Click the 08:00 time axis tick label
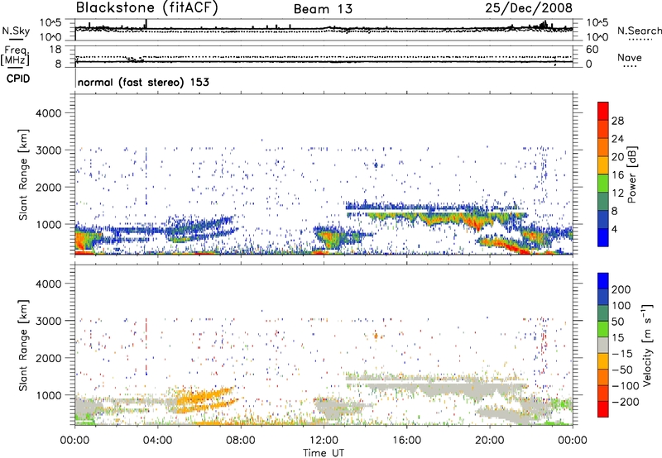This screenshot has height=458, width=662. coord(241,441)
